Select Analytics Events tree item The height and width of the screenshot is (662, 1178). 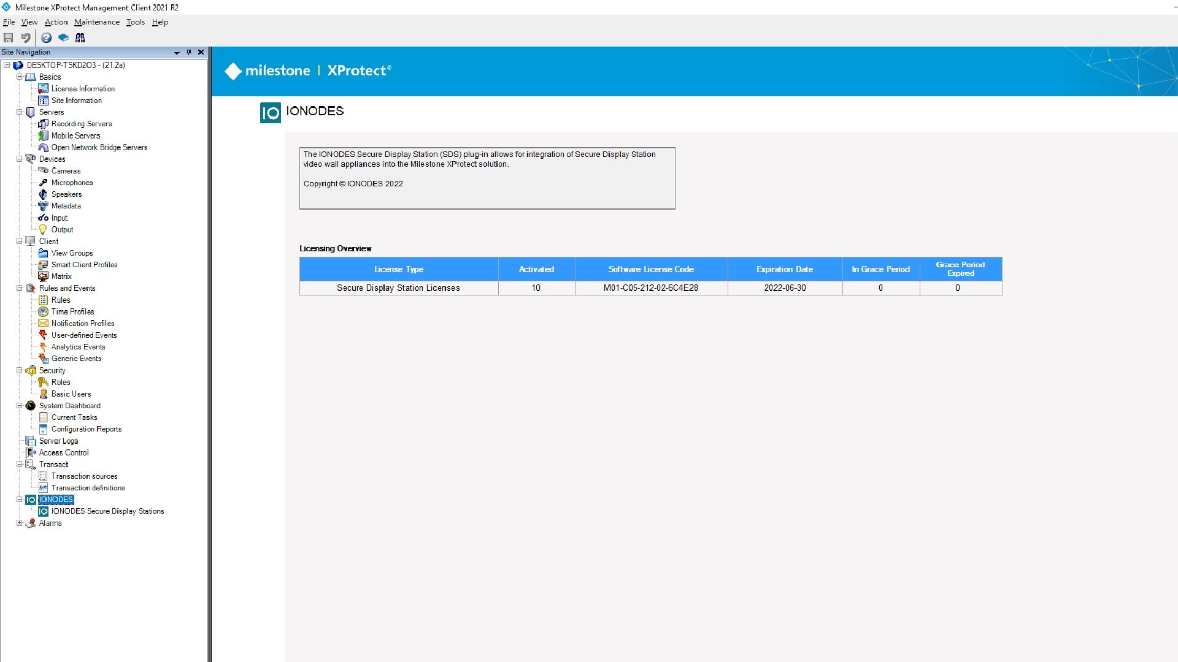pos(78,347)
